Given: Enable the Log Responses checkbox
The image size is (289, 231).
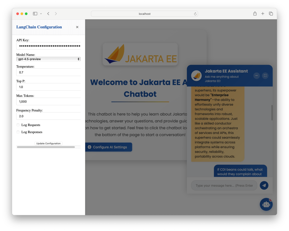Looking at the screenshot, I should click(18, 132).
